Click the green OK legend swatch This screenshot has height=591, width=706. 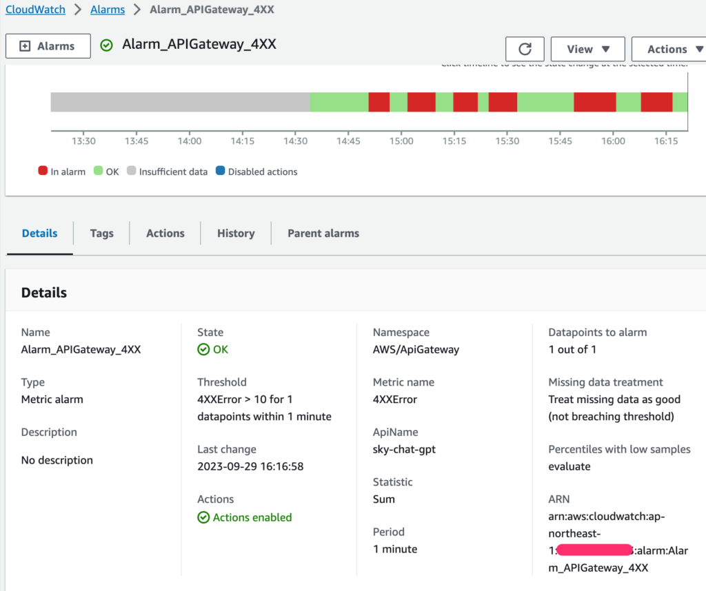click(x=98, y=171)
